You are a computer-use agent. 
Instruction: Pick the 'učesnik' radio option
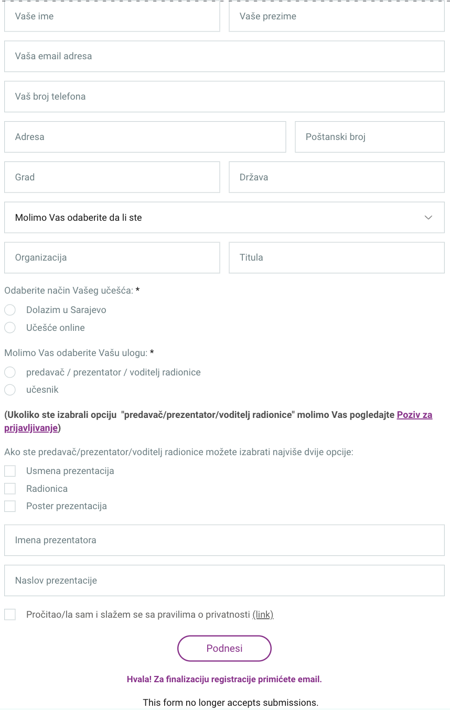point(10,390)
